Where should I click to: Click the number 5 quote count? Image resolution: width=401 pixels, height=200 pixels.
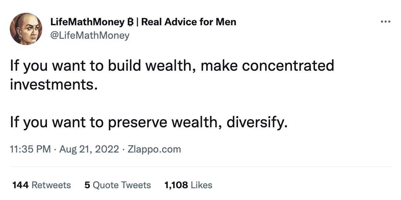point(87,185)
